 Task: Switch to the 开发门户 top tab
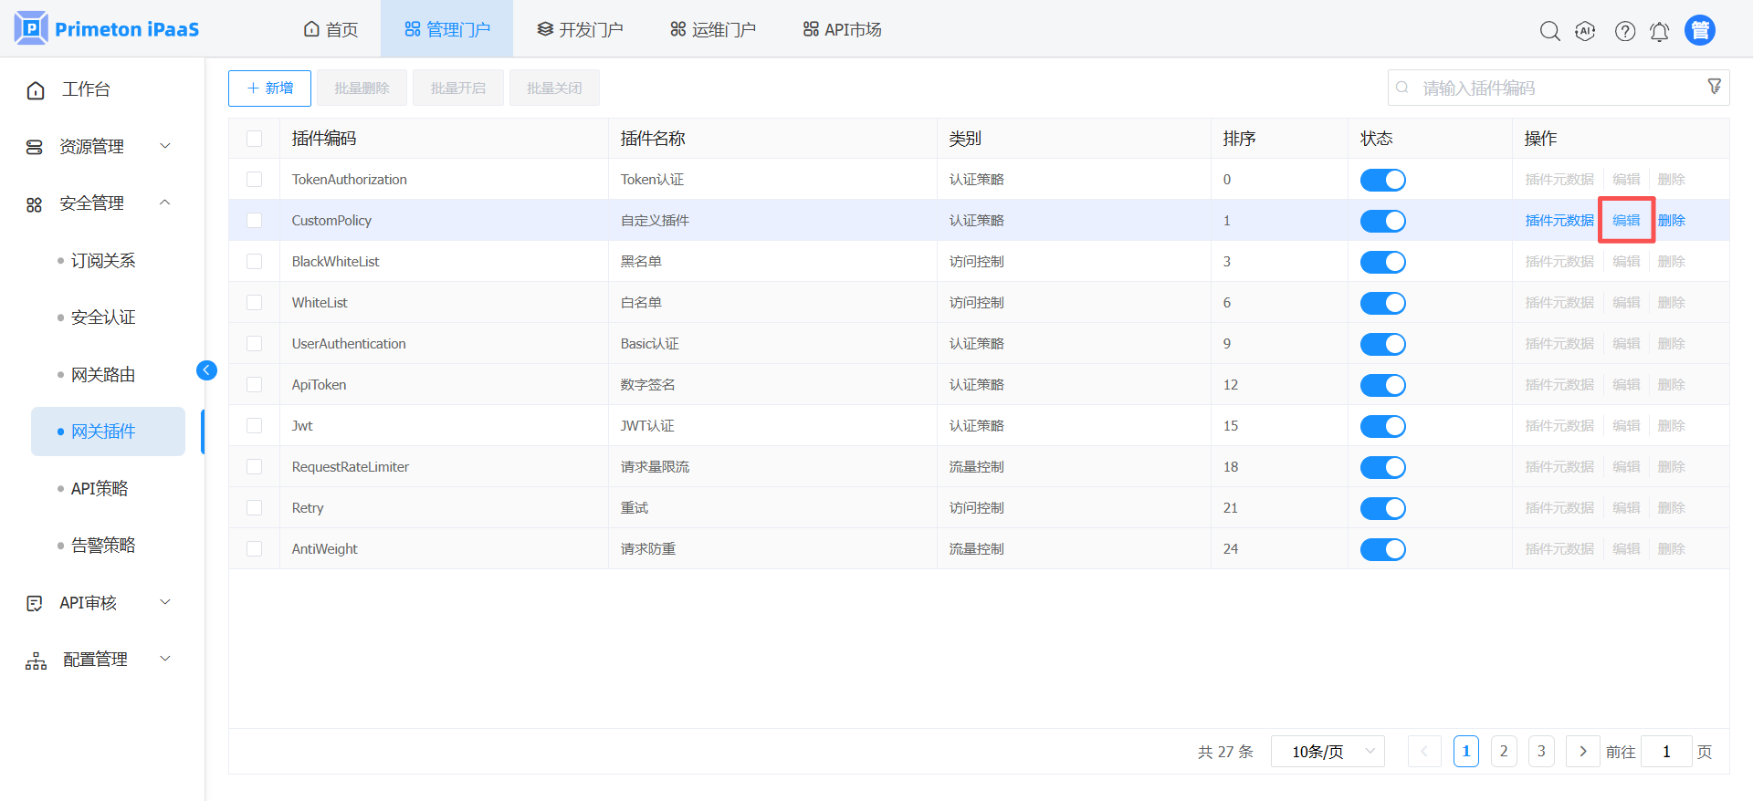click(x=580, y=30)
